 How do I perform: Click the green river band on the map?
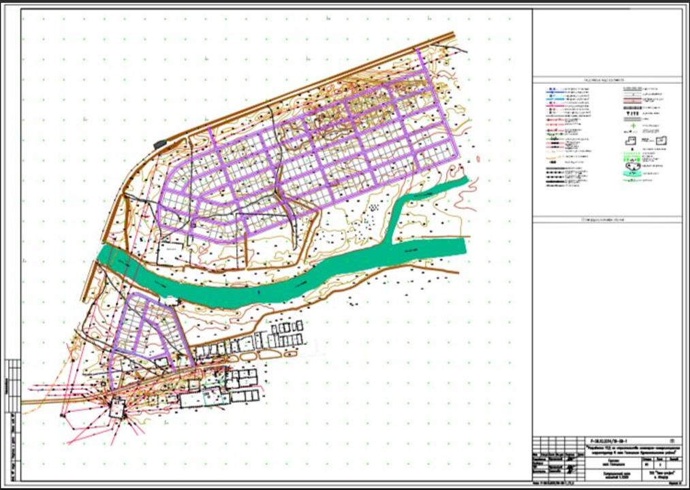point(272,291)
